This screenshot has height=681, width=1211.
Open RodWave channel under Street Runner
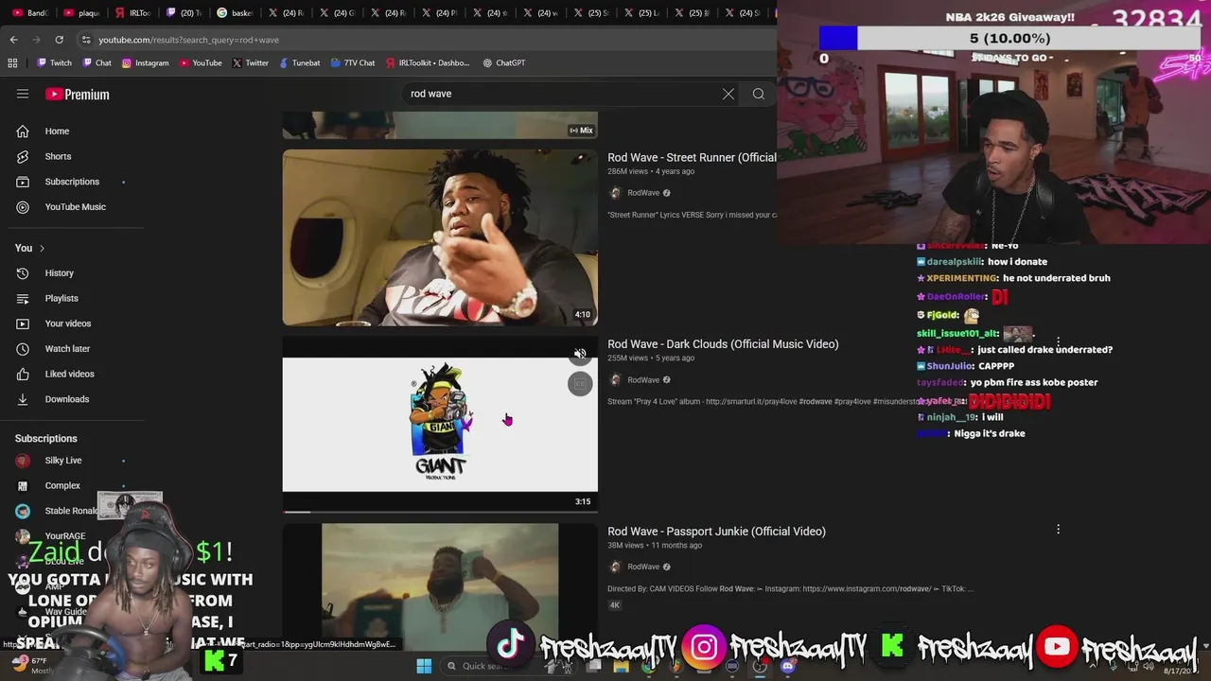pos(643,193)
